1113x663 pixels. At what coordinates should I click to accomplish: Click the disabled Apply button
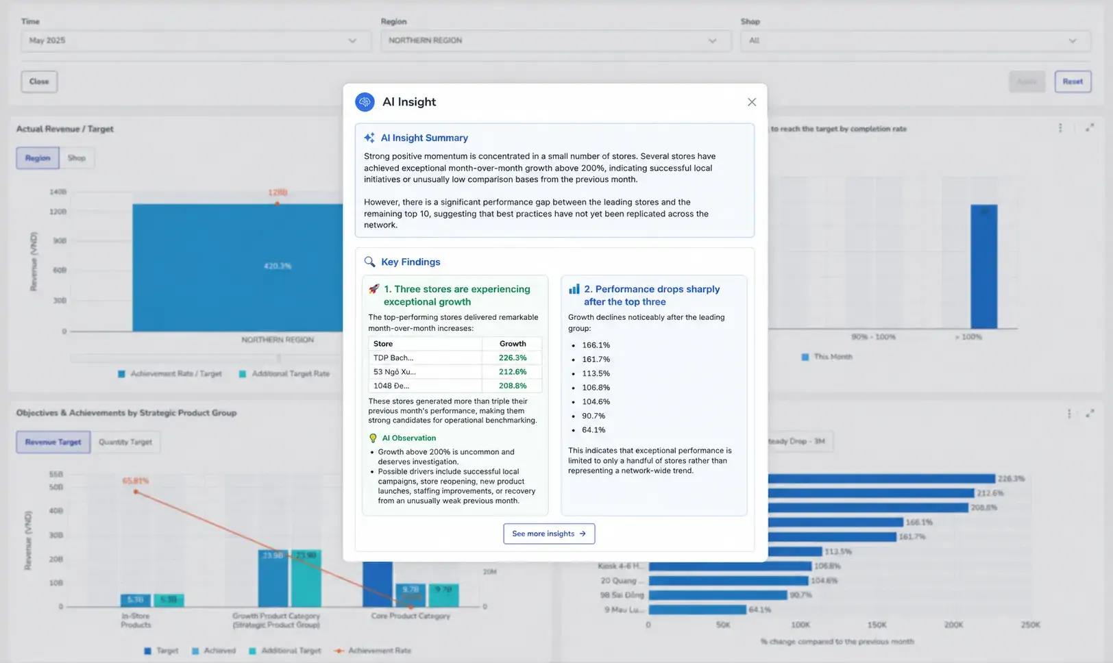(x=1027, y=82)
